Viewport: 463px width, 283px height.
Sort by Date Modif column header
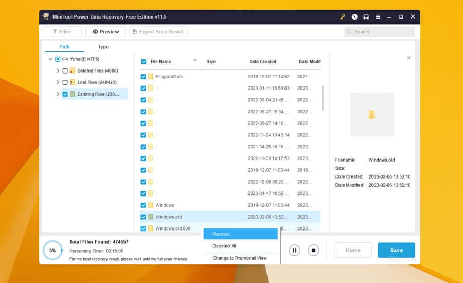pos(310,61)
